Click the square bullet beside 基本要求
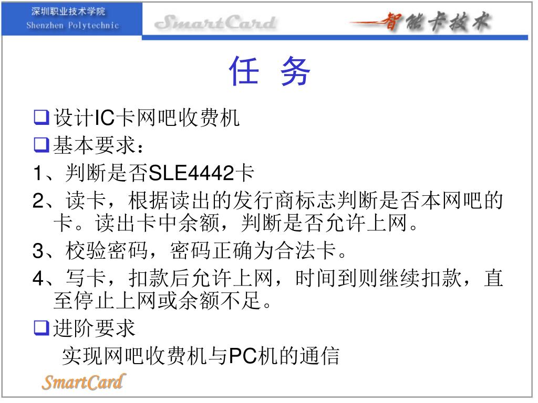538x403 pixels. click(x=42, y=145)
